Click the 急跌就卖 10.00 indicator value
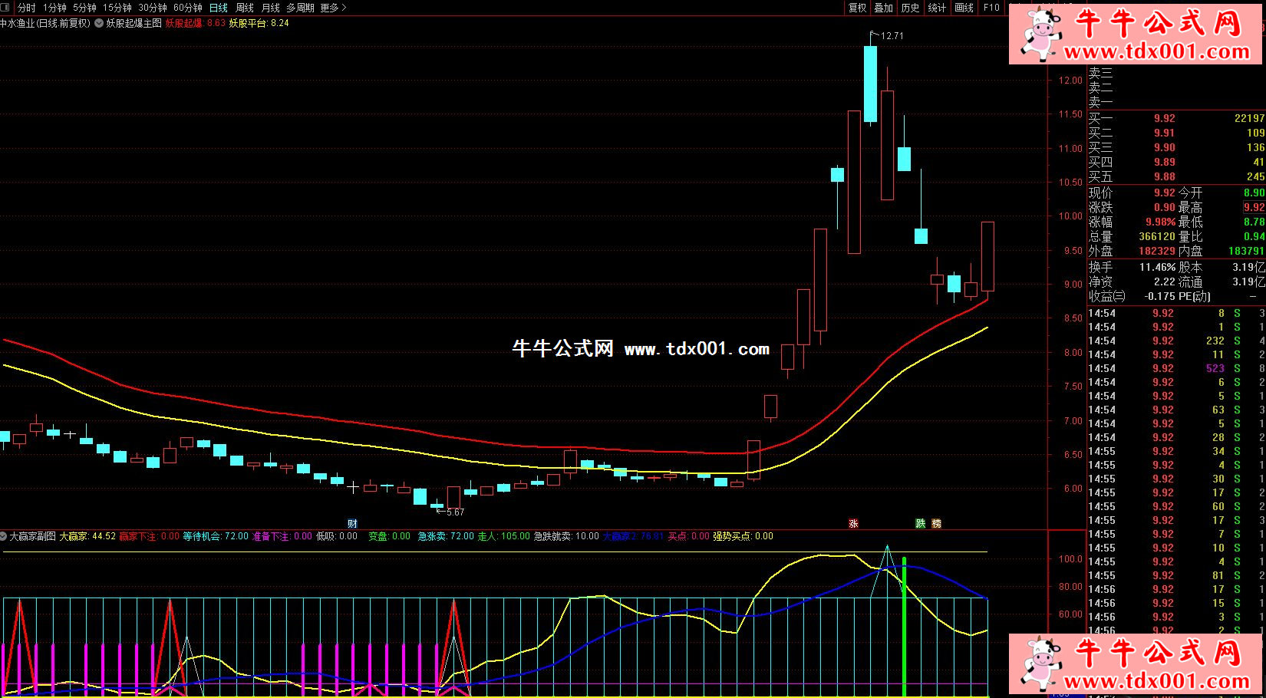This screenshot has height=698, width=1266. pyautogui.click(x=566, y=536)
